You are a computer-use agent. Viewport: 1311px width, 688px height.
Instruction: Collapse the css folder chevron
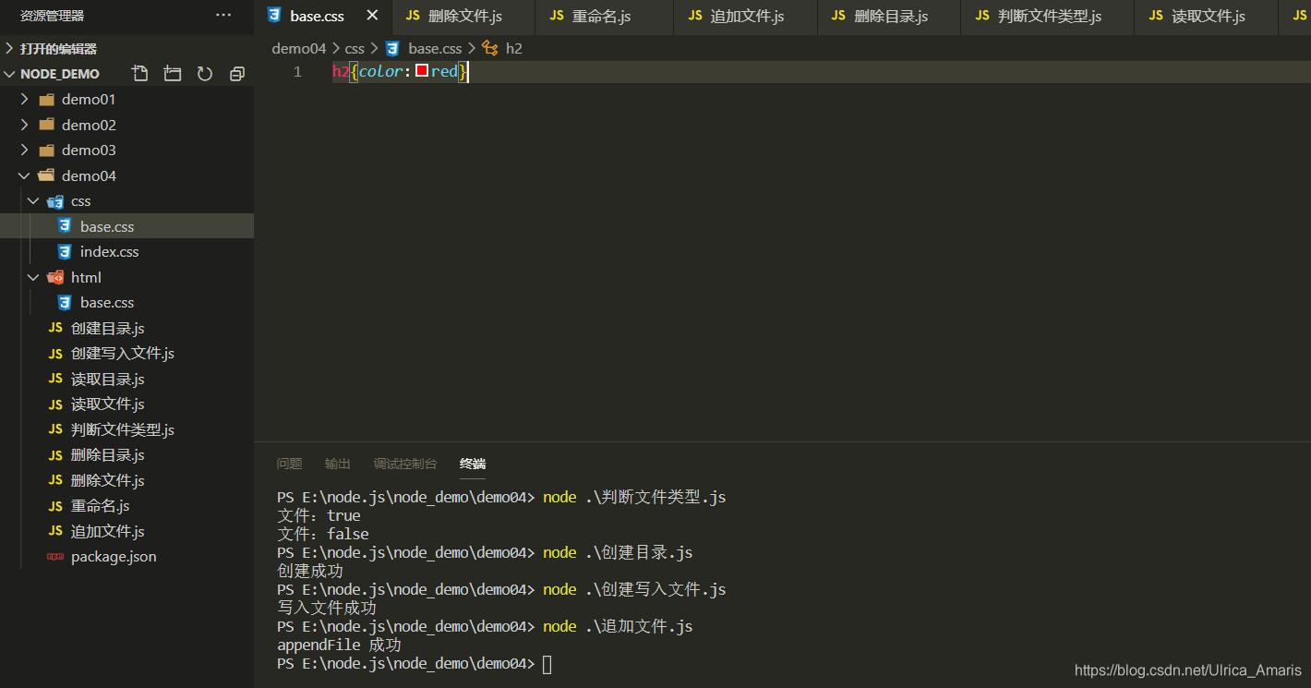point(34,200)
